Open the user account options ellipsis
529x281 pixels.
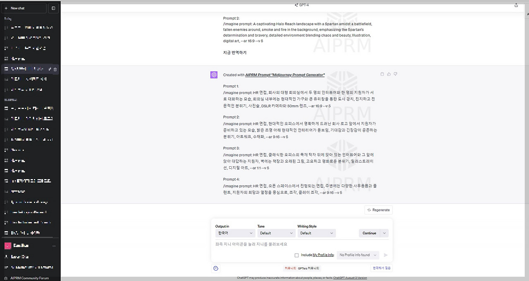[54, 246]
